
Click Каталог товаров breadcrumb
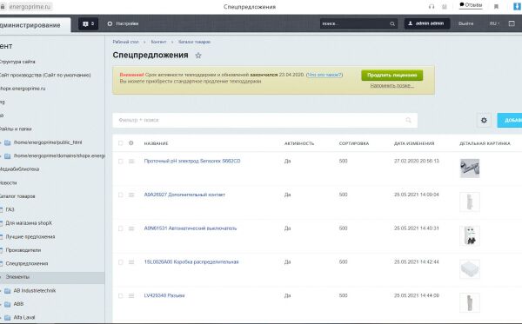pyautogui.click(x=194, y=42)
